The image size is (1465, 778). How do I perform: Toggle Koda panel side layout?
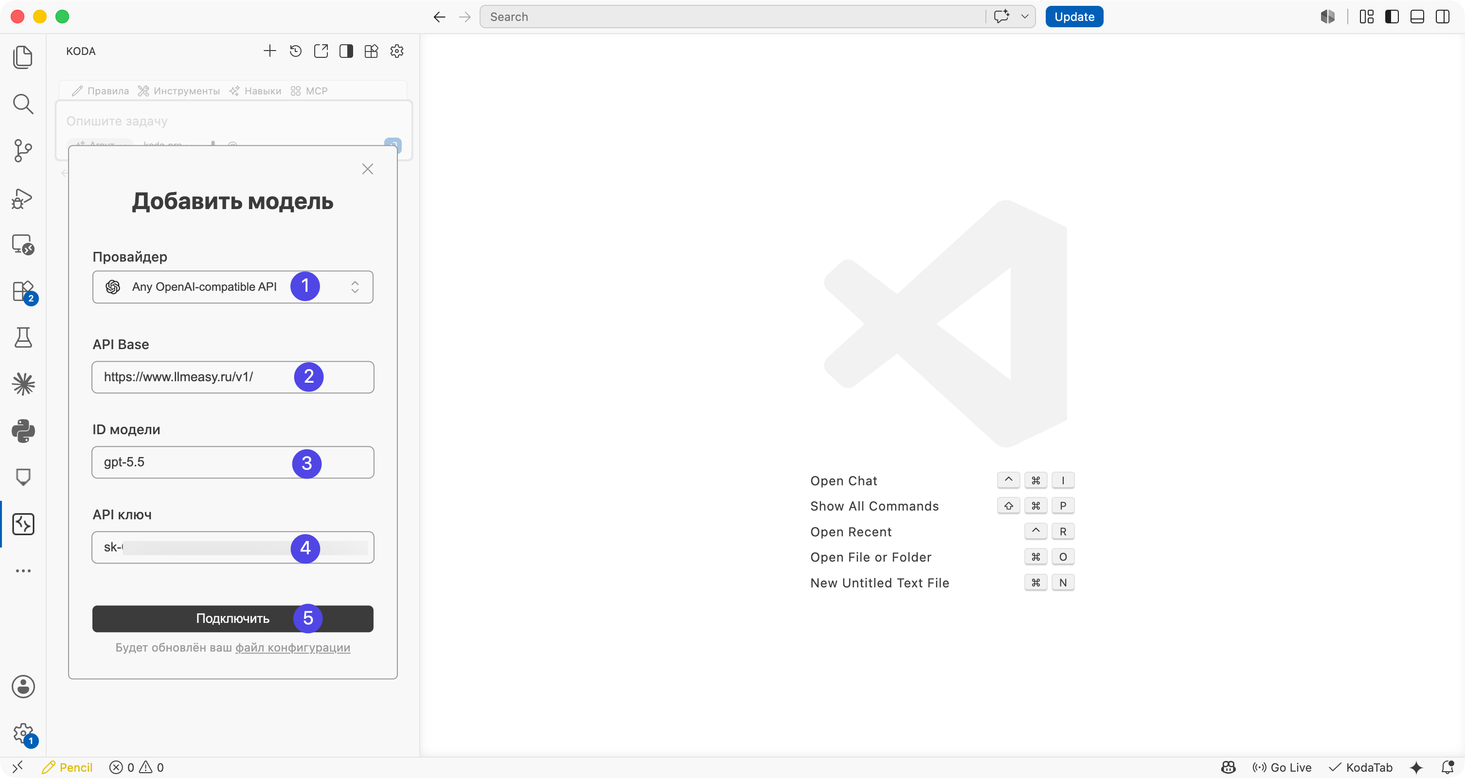pos(346,51)
